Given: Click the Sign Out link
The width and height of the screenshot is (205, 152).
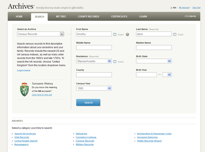Looking at the screenshot, I should (196, 8).
